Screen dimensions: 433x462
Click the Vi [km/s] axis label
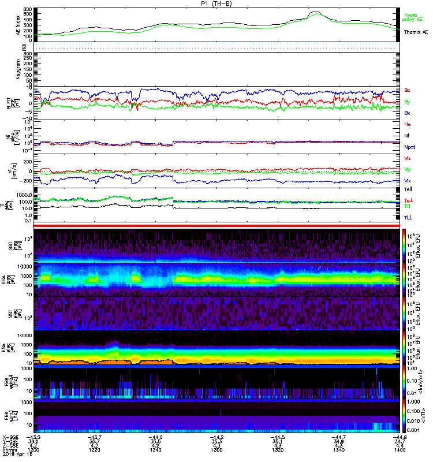[13, 171]
